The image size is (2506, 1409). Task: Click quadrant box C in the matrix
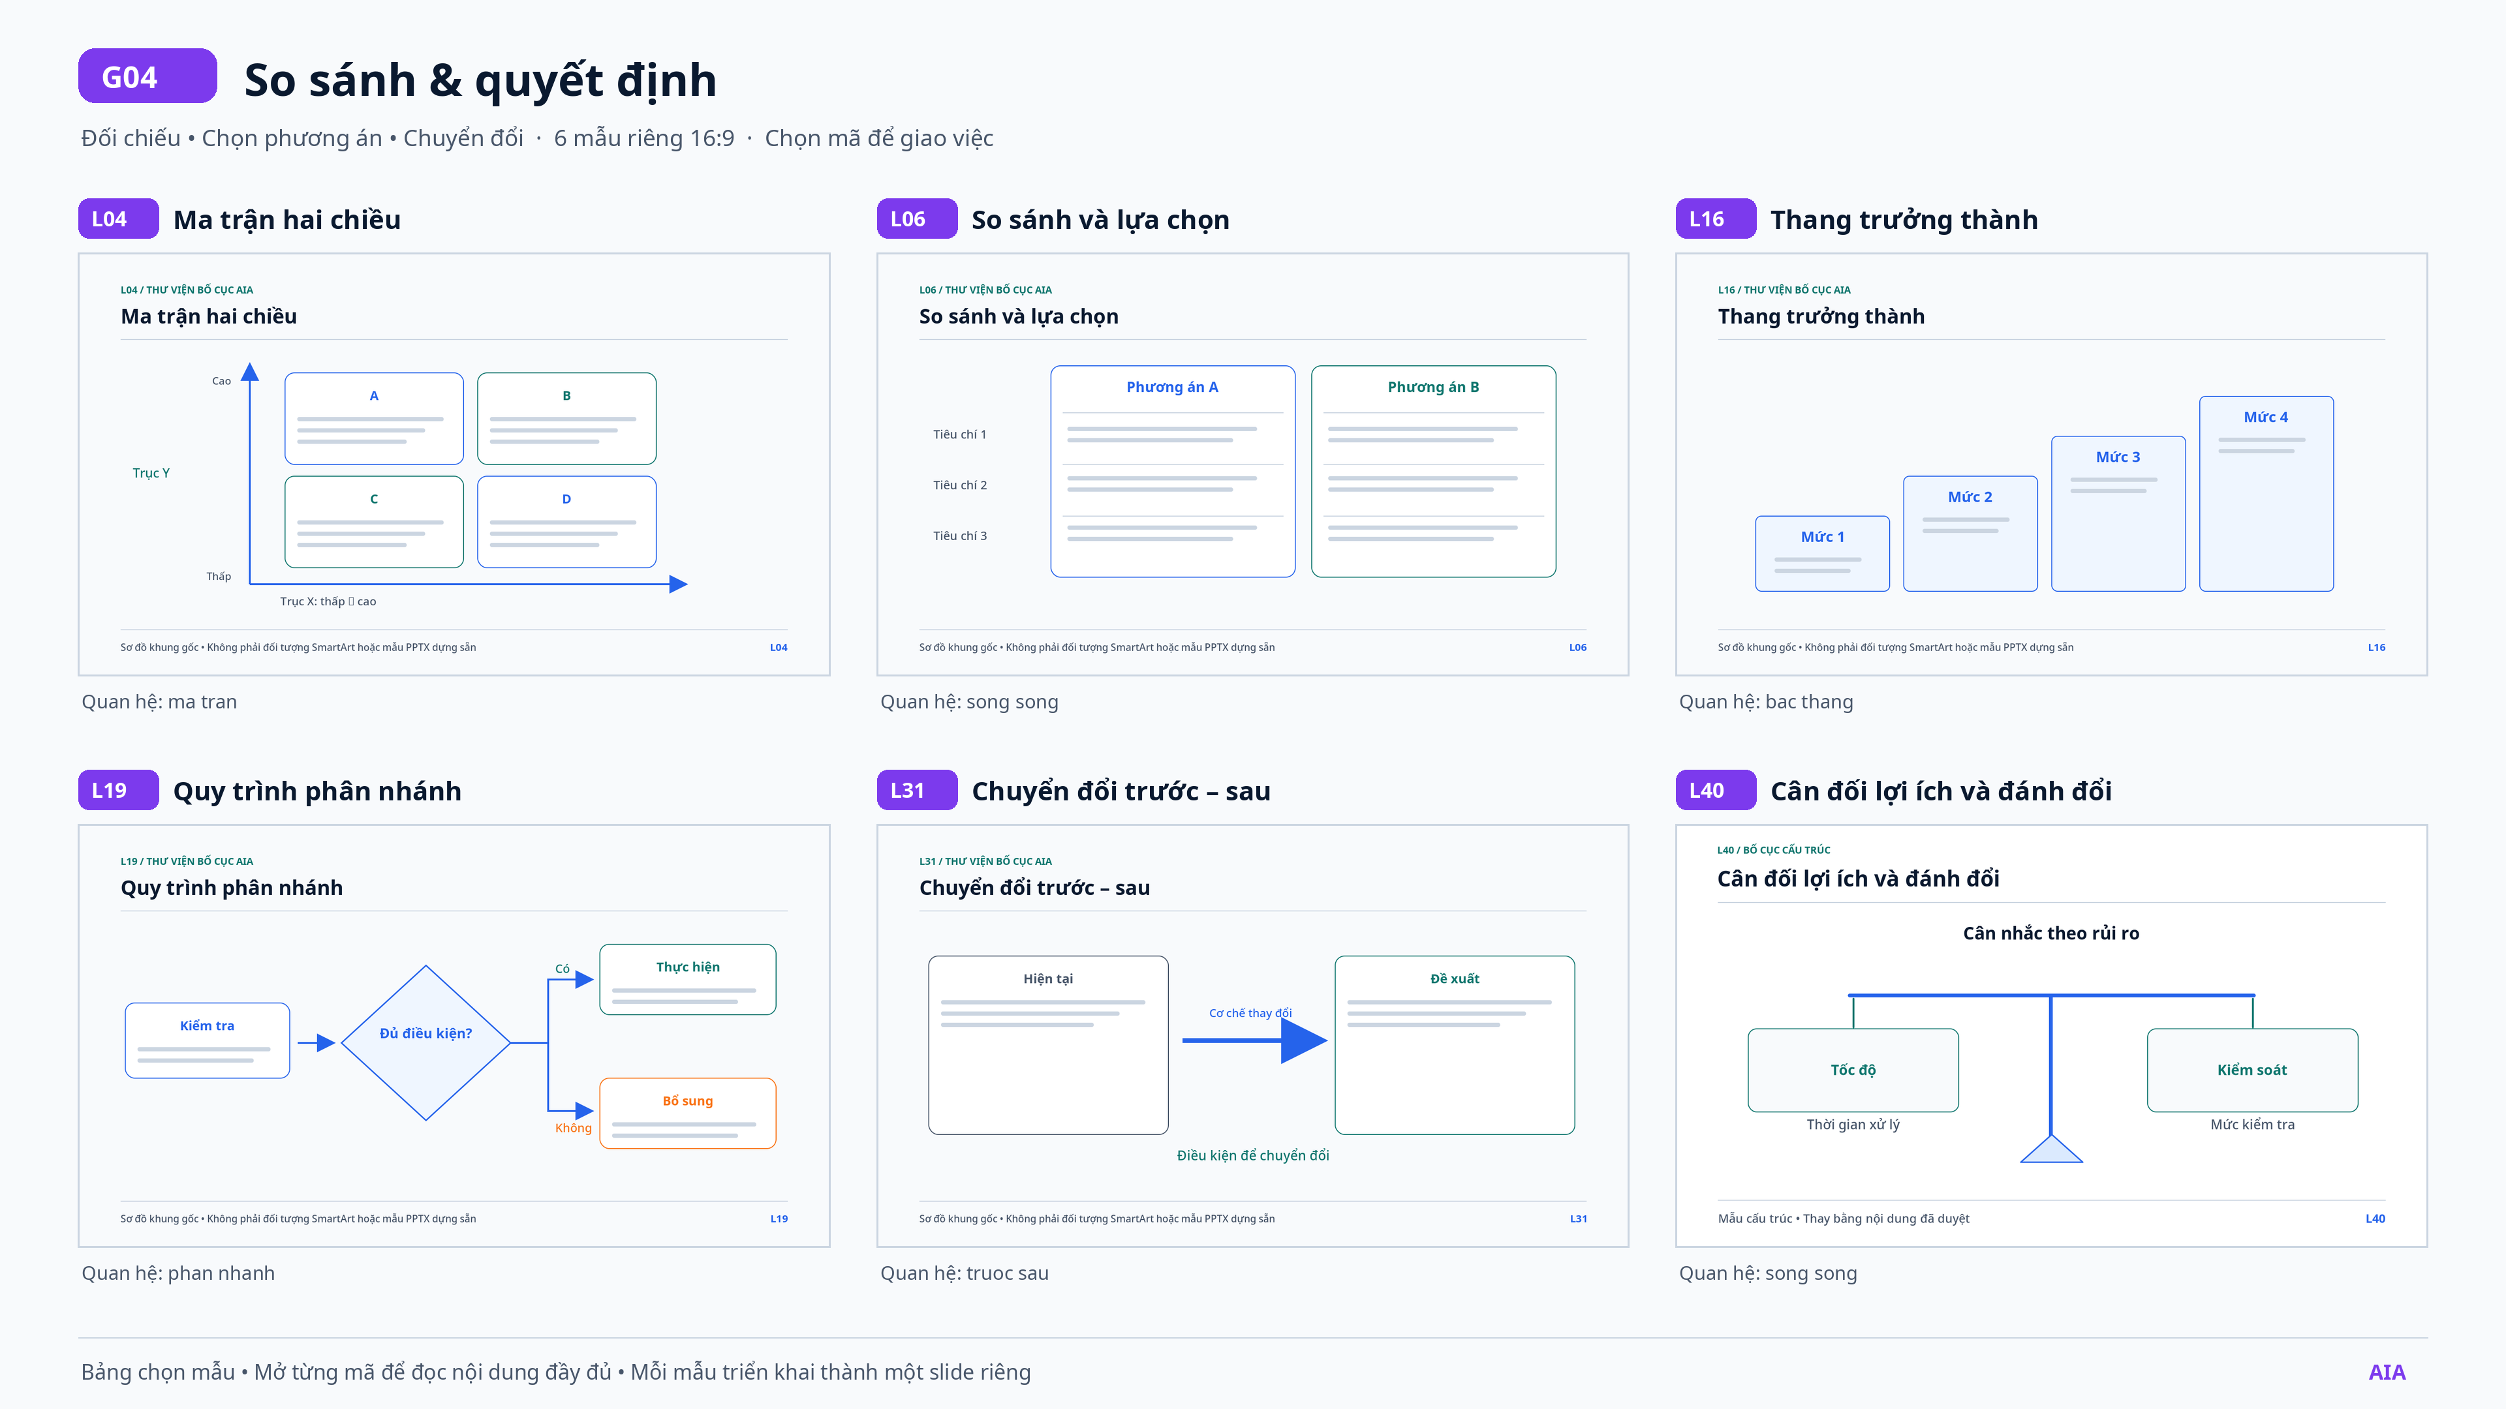373,521
